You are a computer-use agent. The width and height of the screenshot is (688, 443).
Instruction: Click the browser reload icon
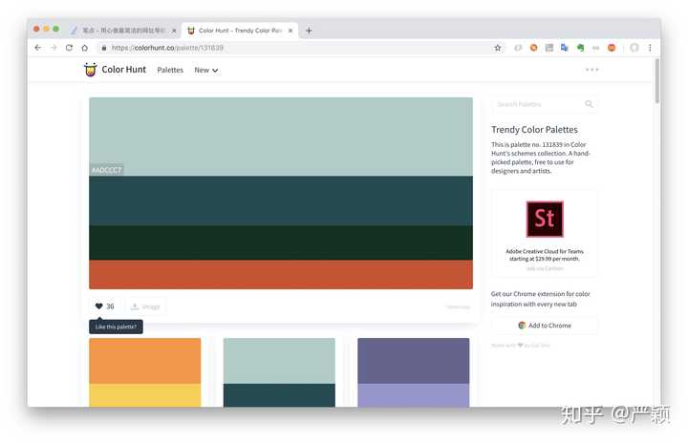[69, 48]
